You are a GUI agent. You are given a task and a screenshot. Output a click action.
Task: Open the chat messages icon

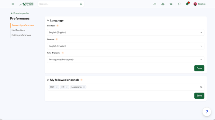click(179, 4)
